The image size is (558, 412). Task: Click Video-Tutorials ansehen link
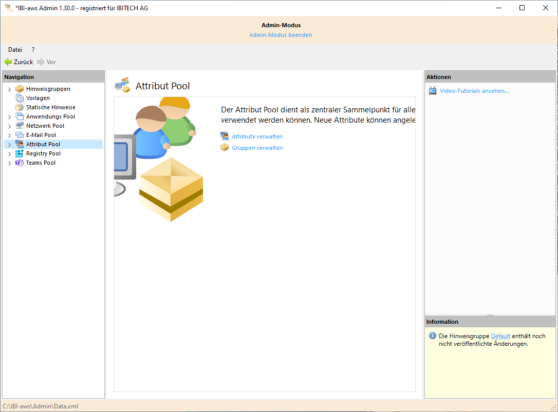pos(474,91)
